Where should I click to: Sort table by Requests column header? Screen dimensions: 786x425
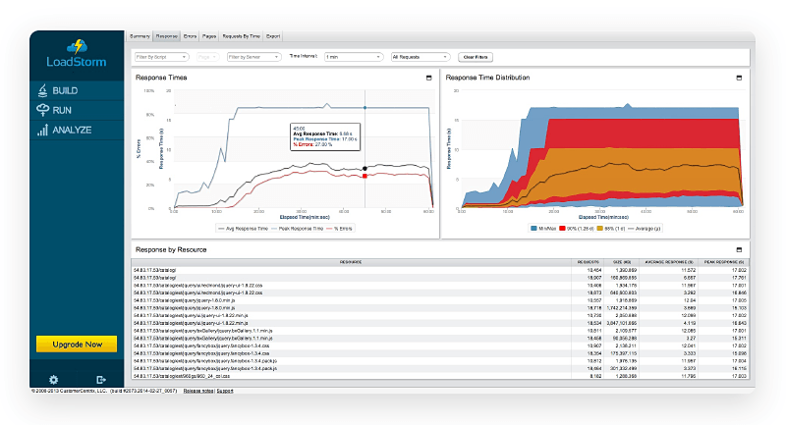588,262
